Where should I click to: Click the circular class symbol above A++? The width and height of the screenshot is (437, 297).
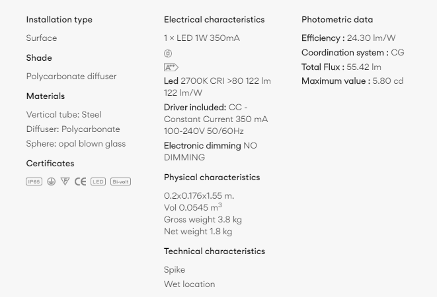click(168, 53)
